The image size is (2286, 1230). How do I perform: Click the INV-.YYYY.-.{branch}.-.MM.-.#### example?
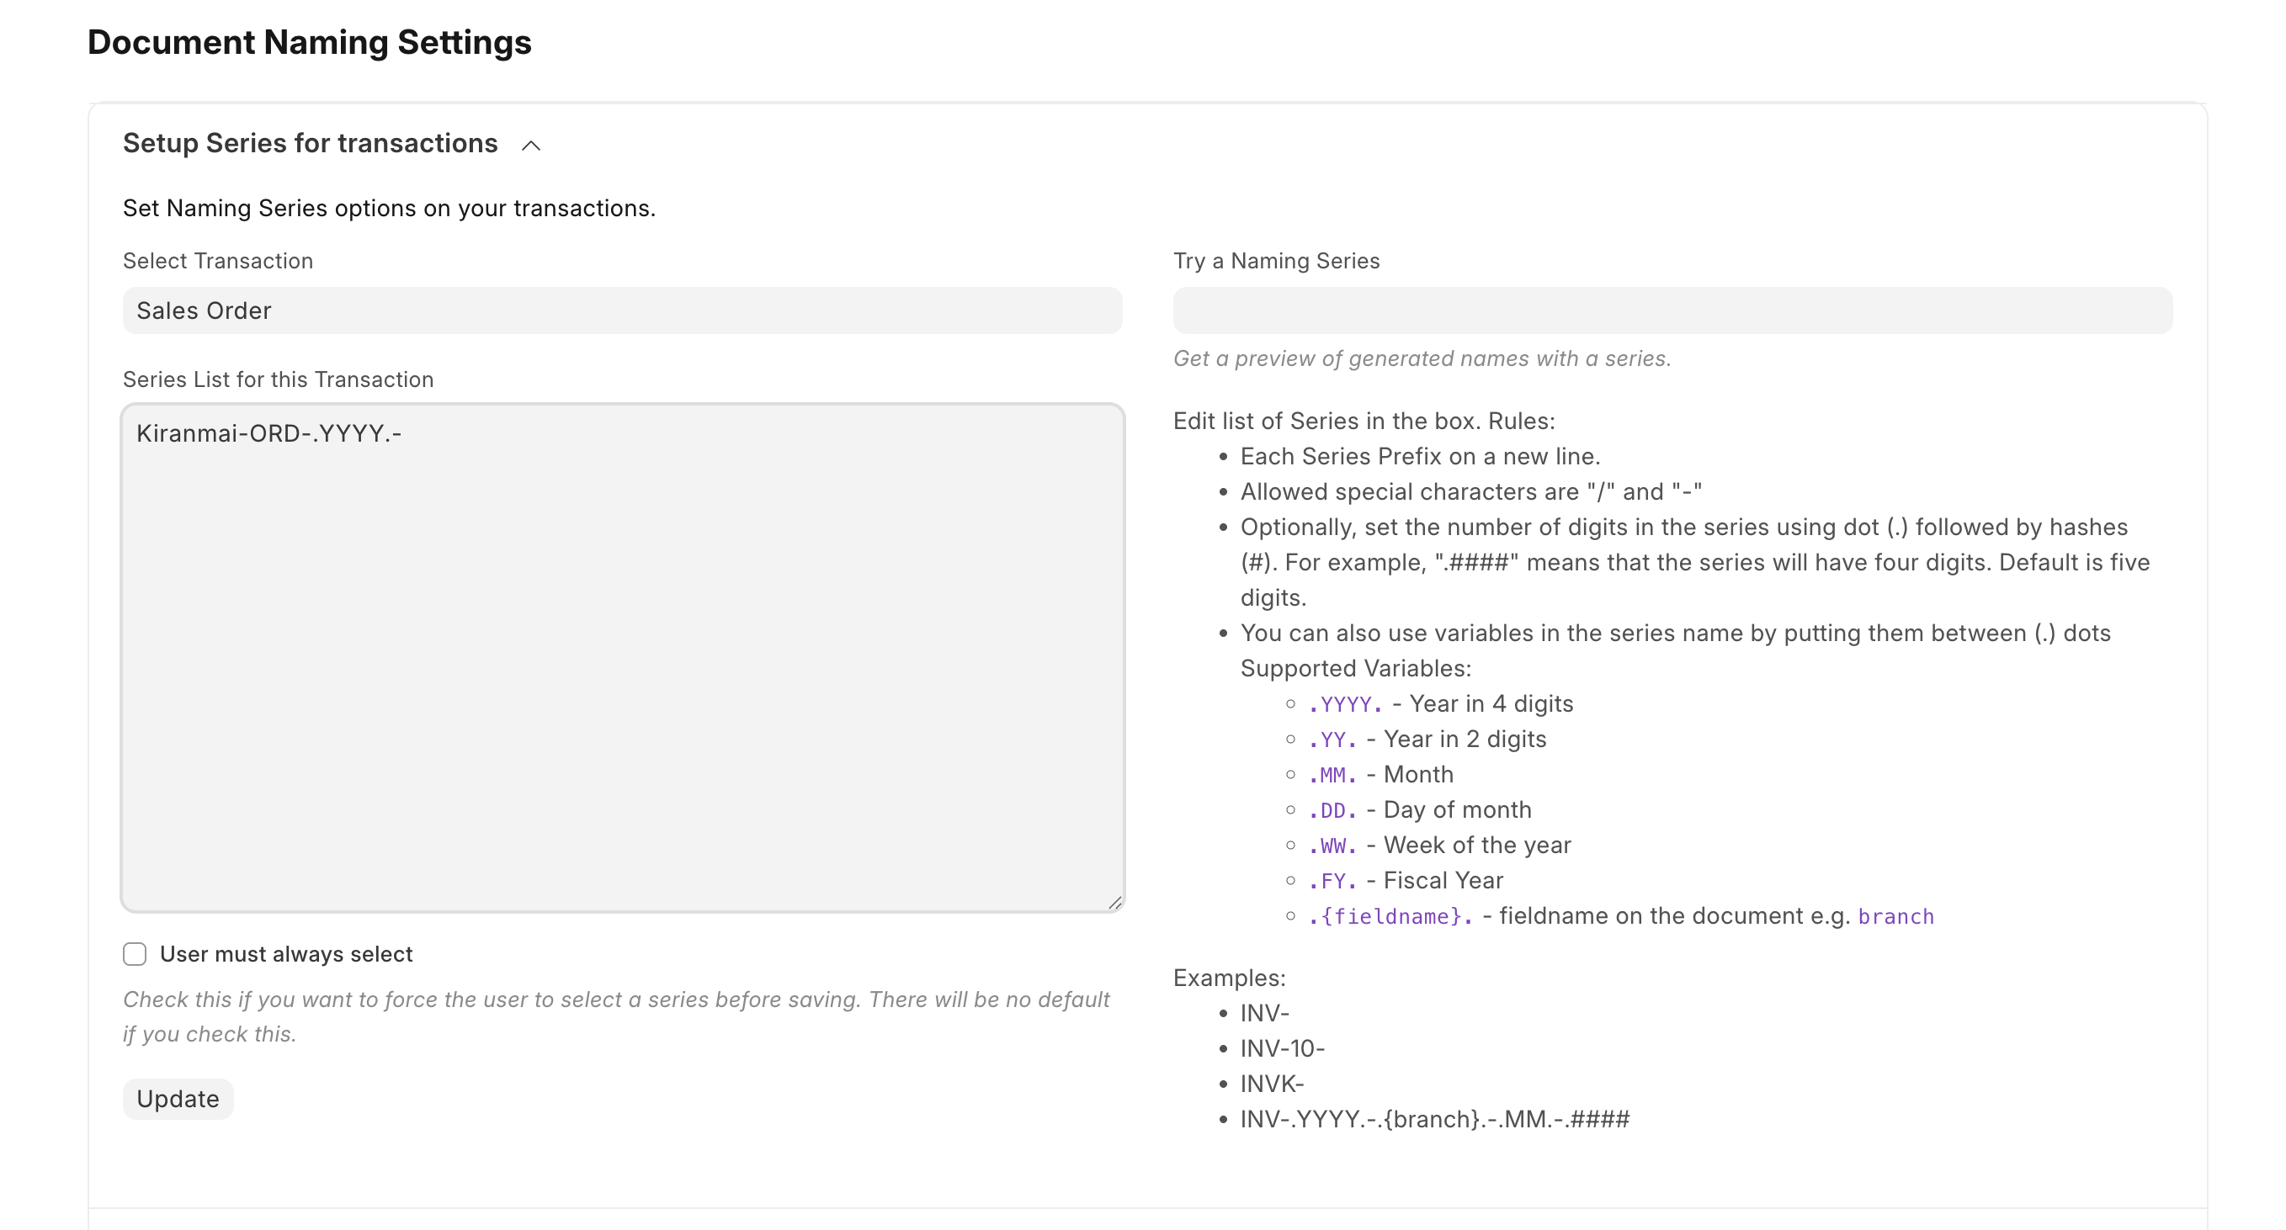[x=1434, y=1119]
